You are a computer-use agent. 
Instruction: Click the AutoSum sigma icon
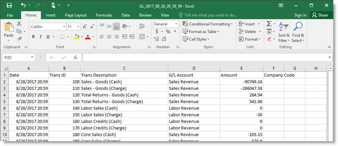(x=269, y=24)
